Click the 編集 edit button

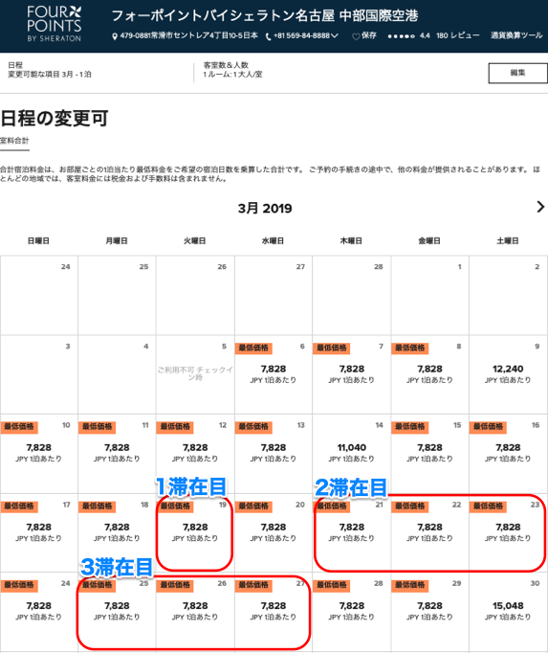517,74
